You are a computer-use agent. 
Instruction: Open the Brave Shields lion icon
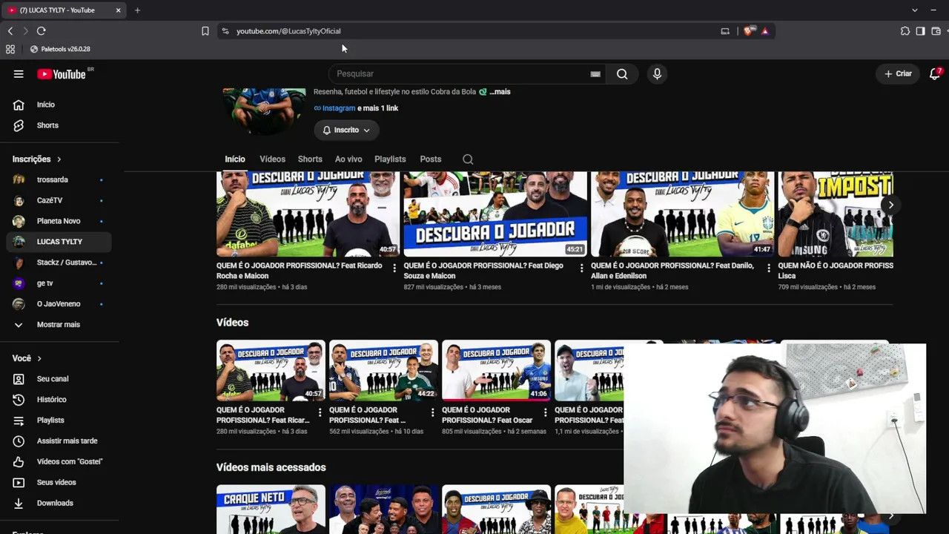[748, 31]
